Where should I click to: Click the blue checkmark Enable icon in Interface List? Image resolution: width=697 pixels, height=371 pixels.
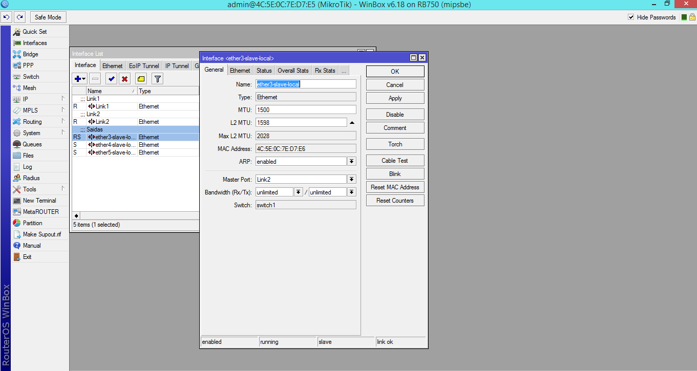[111, 79]
